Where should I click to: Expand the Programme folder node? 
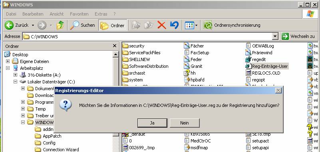[23, 102]
